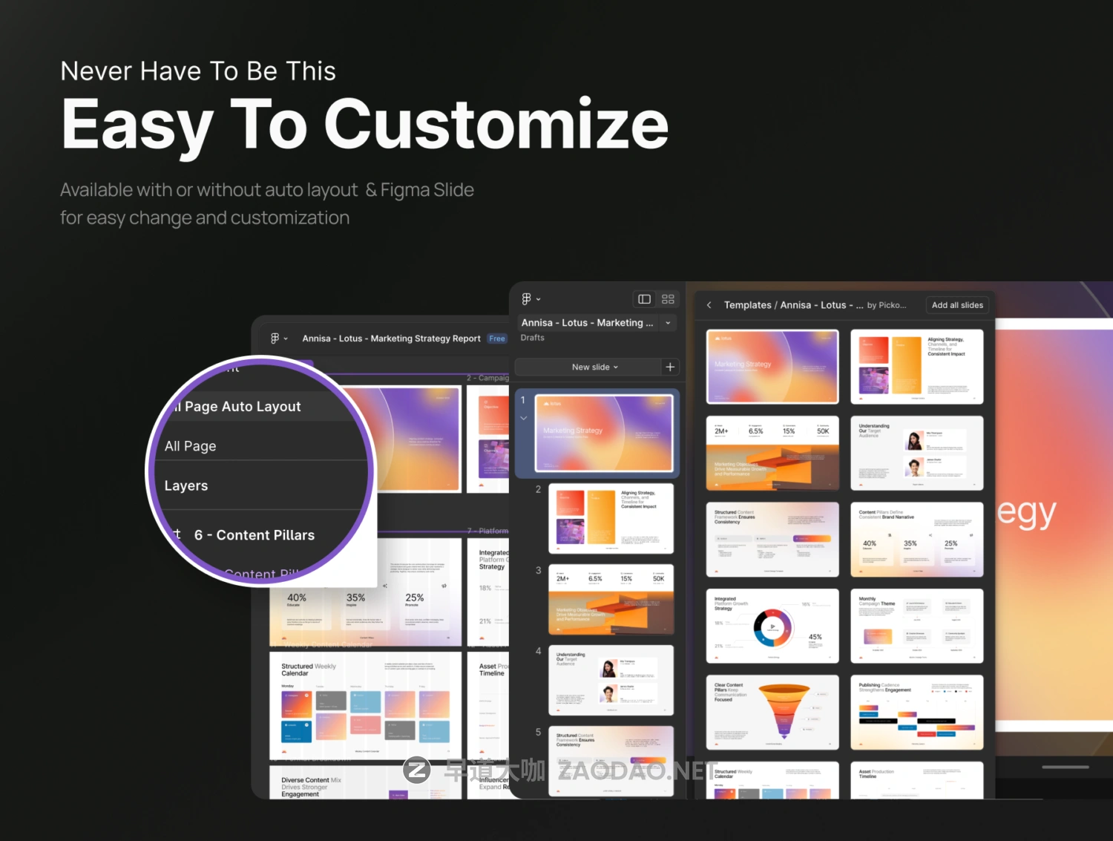Screen dimensions: 1113x841
Task: Select the All Page menu item
Action: tap(190, 446)
